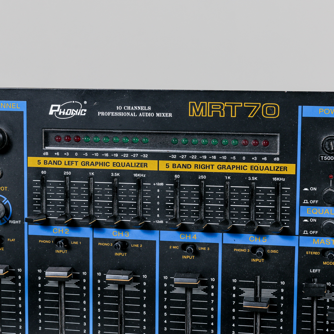The height and width of the screenshot is (334, 334).
Task: Click the CH 3 volume fader cap
Action: click(x=119, y=277)
